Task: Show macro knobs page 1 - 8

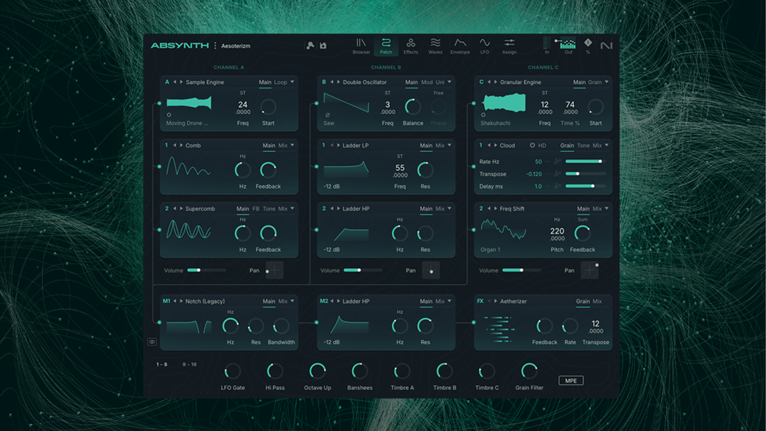Action: (x=162, y=364)
